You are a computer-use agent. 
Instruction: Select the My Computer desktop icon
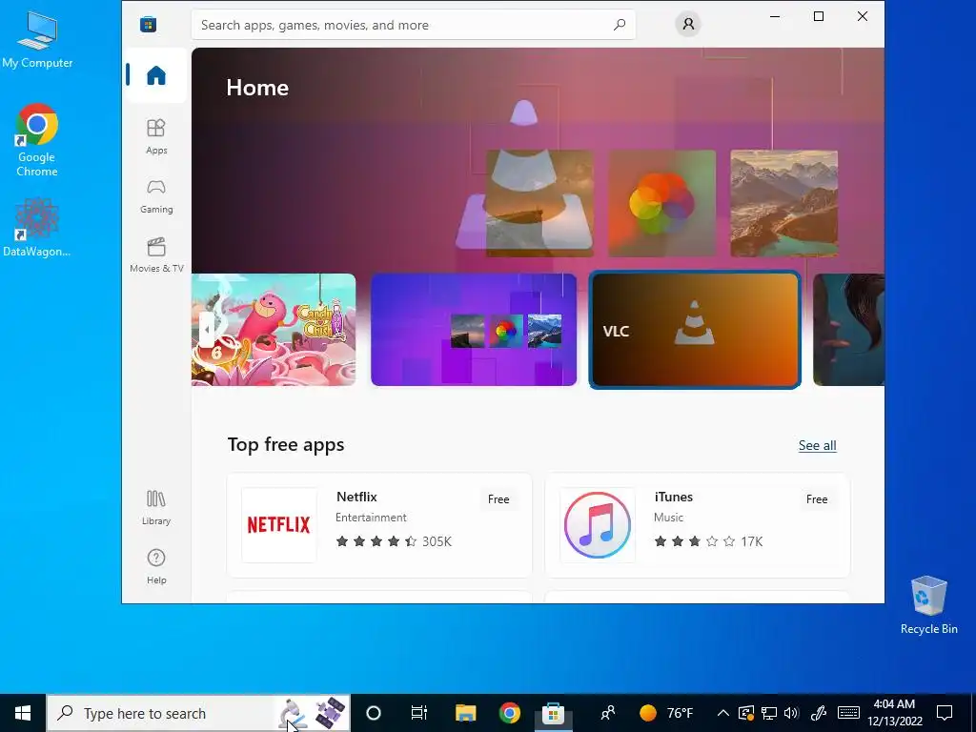click(37, 38)
